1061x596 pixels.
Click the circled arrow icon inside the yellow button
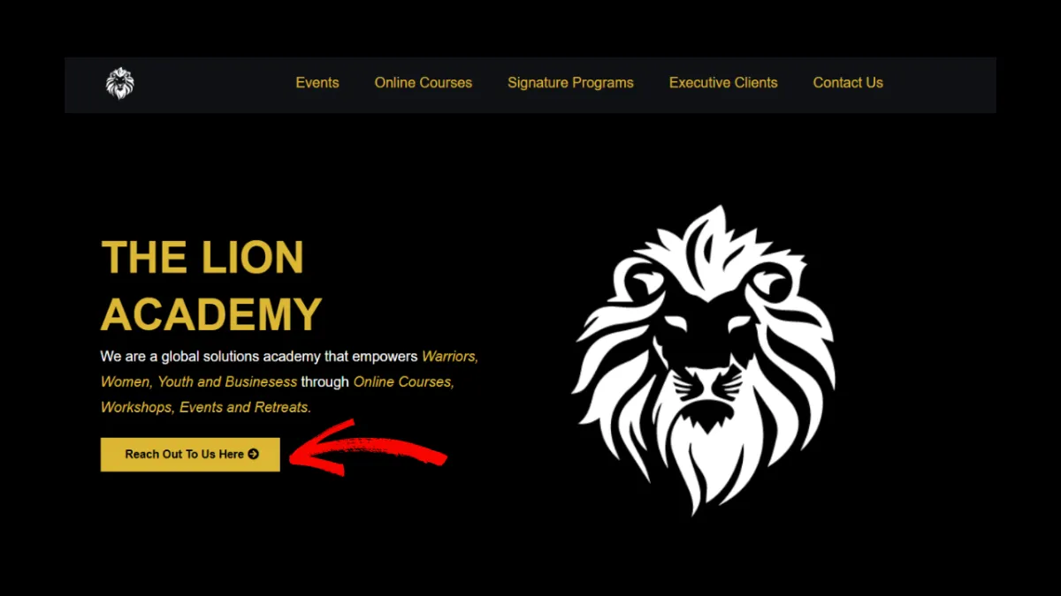pos(254,454)
